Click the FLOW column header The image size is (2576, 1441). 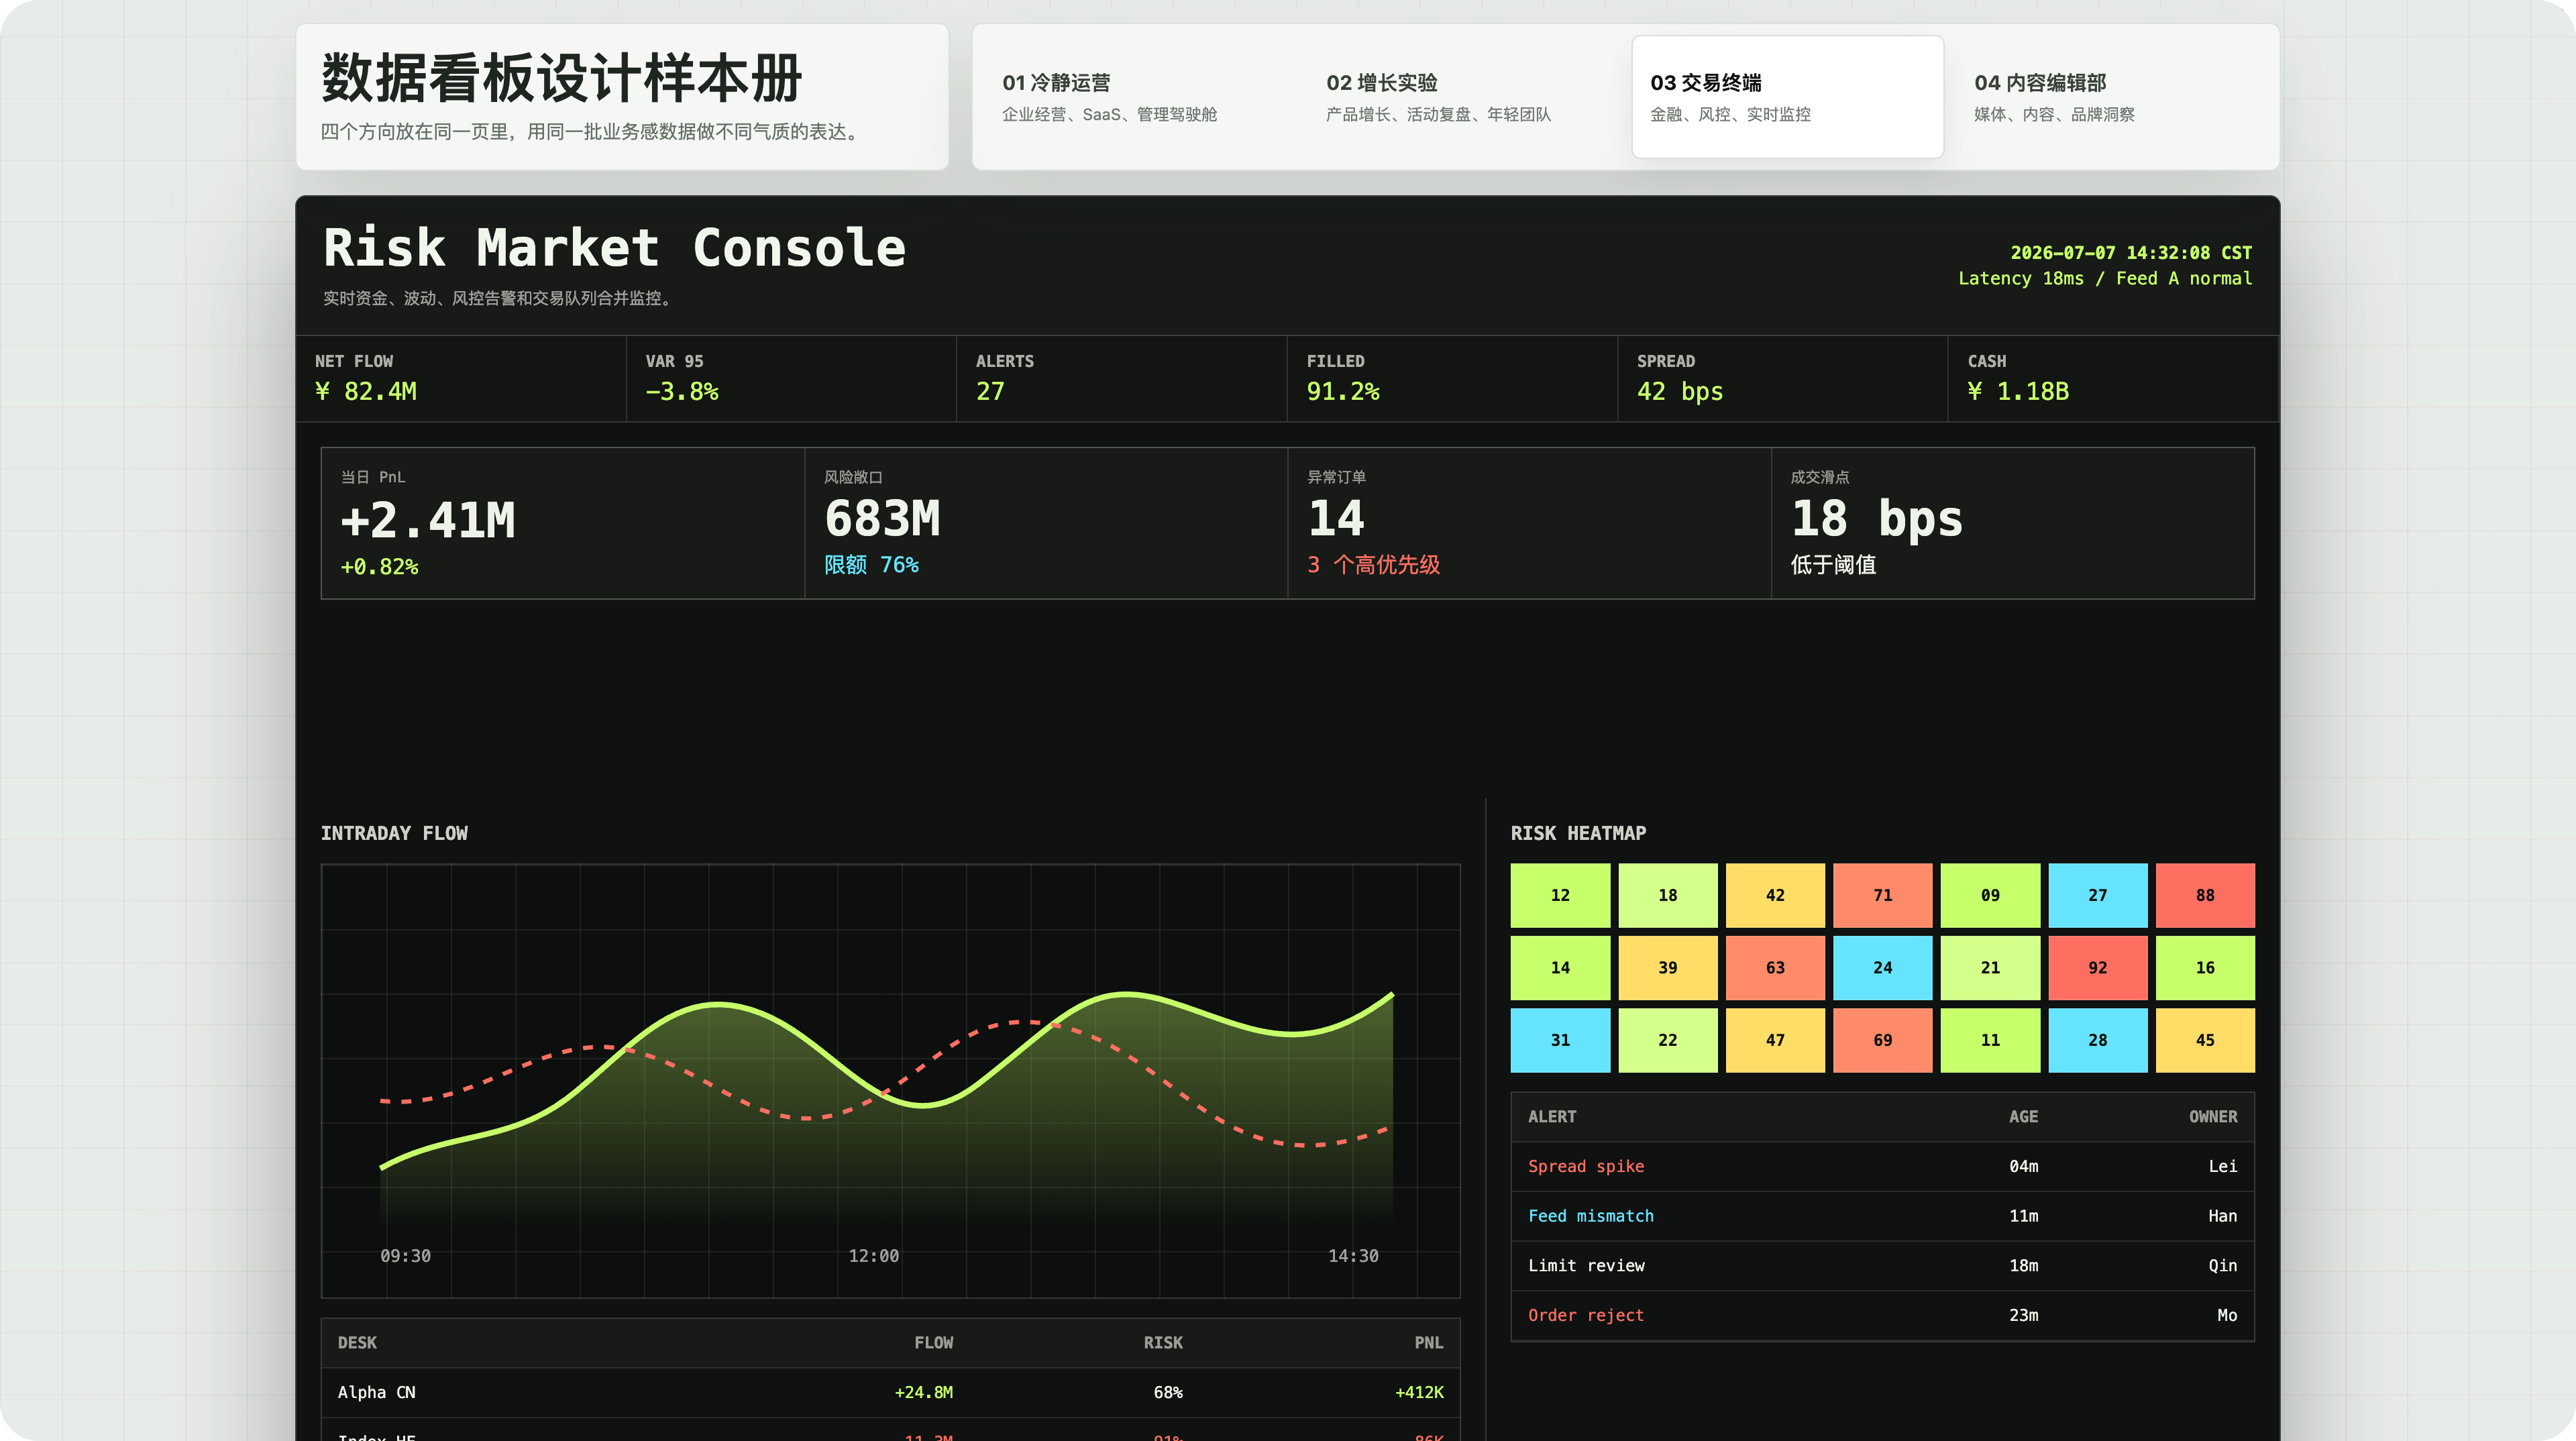(933, 1342)
